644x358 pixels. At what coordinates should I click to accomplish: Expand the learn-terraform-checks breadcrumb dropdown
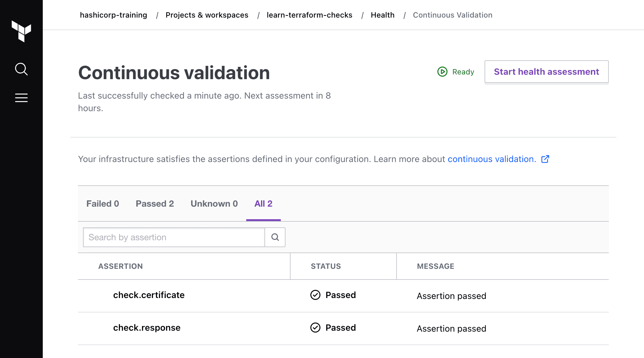point(309,14)
